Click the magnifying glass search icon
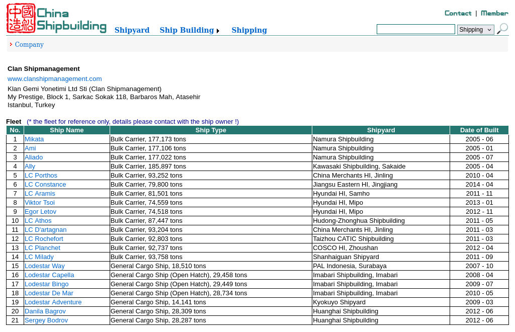This screenshot has width=515, height=332. (x=502, y=29)
